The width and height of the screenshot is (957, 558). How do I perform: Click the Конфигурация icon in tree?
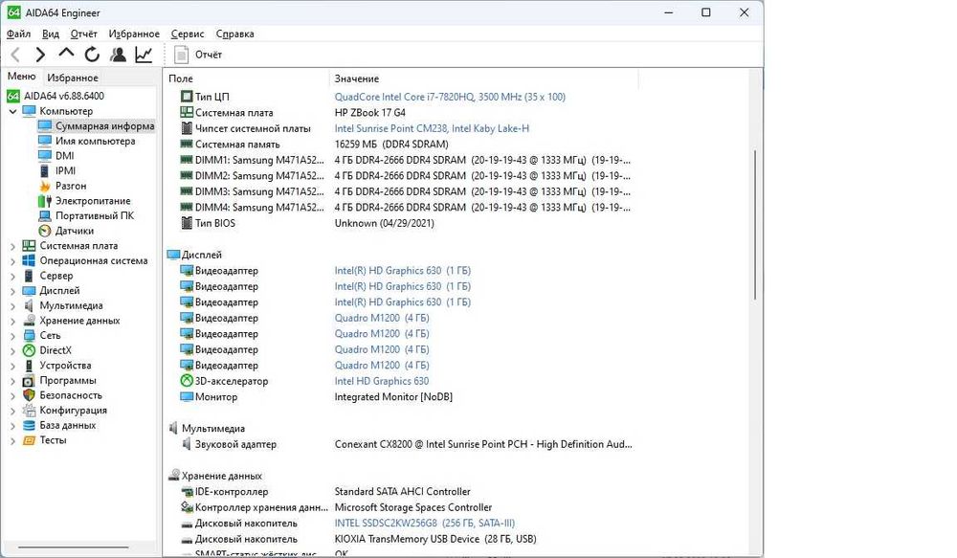point(29,411)
